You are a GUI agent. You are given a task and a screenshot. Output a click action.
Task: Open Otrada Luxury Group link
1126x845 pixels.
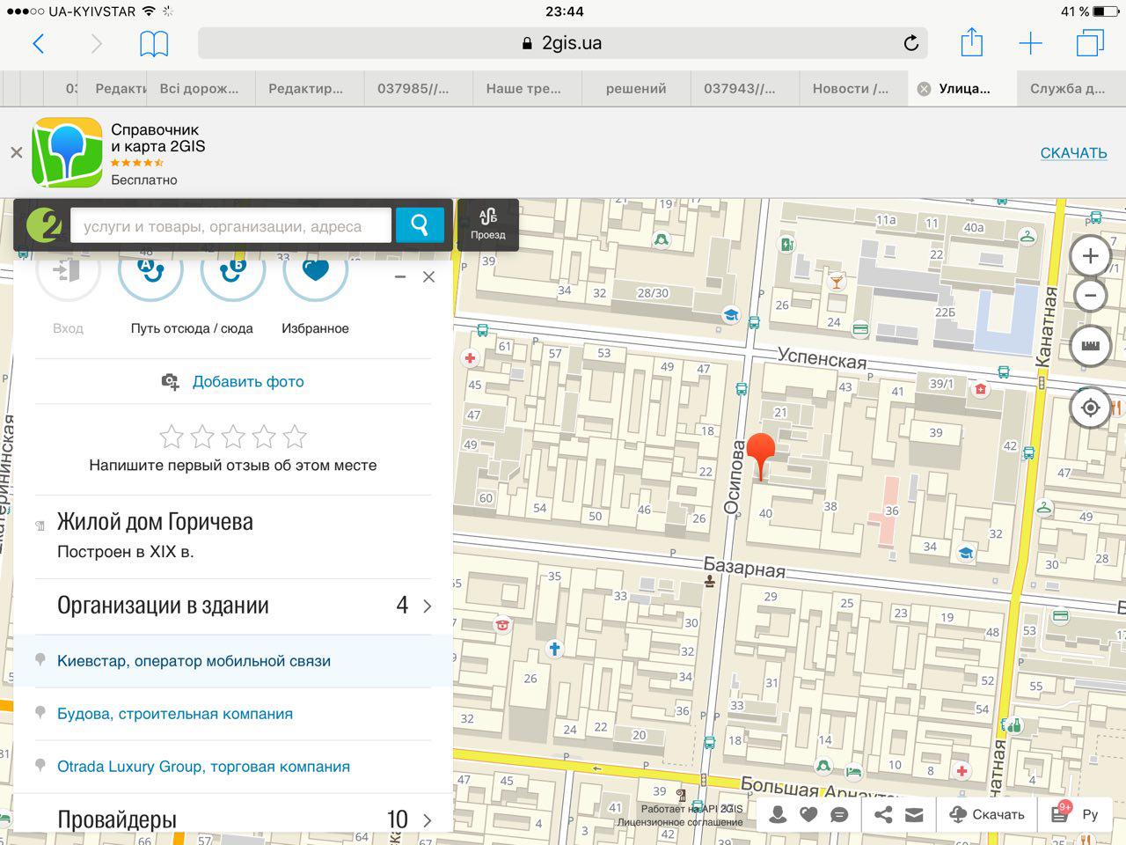pyautogui.click(x=203, y=767)
